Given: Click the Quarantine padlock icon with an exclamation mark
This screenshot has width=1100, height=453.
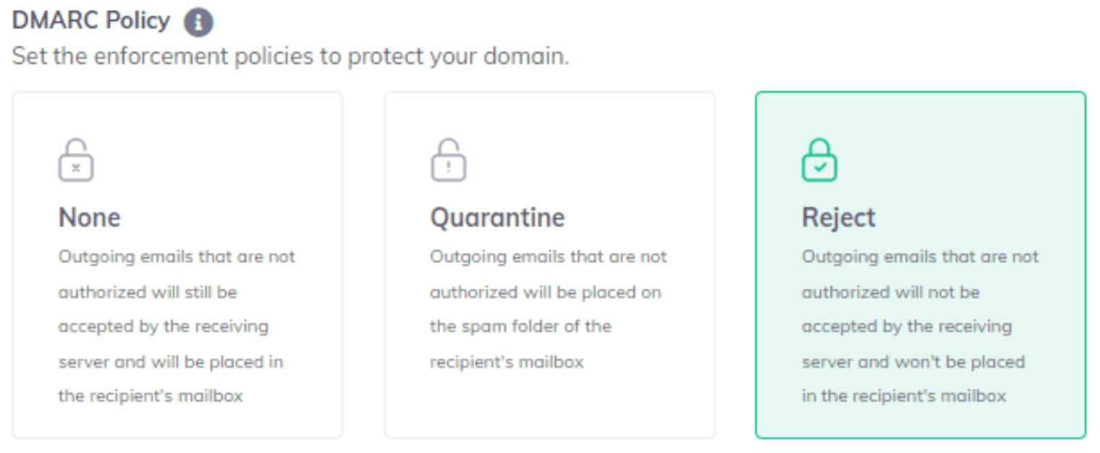Looking at the screenshot, I should tap(449, 160).
